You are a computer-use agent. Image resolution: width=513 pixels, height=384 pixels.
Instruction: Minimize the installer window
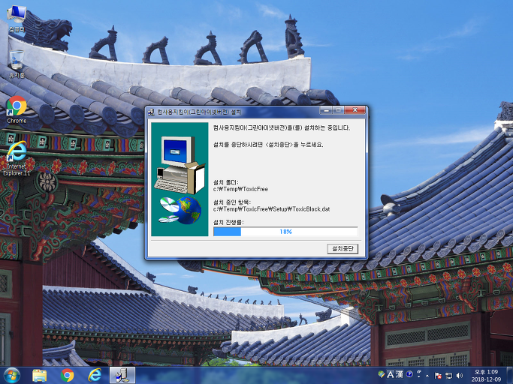tap(326, 110)
